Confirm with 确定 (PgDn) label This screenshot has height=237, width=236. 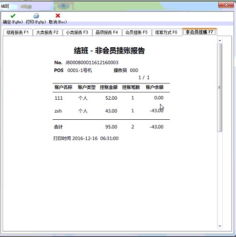[13, 22]
